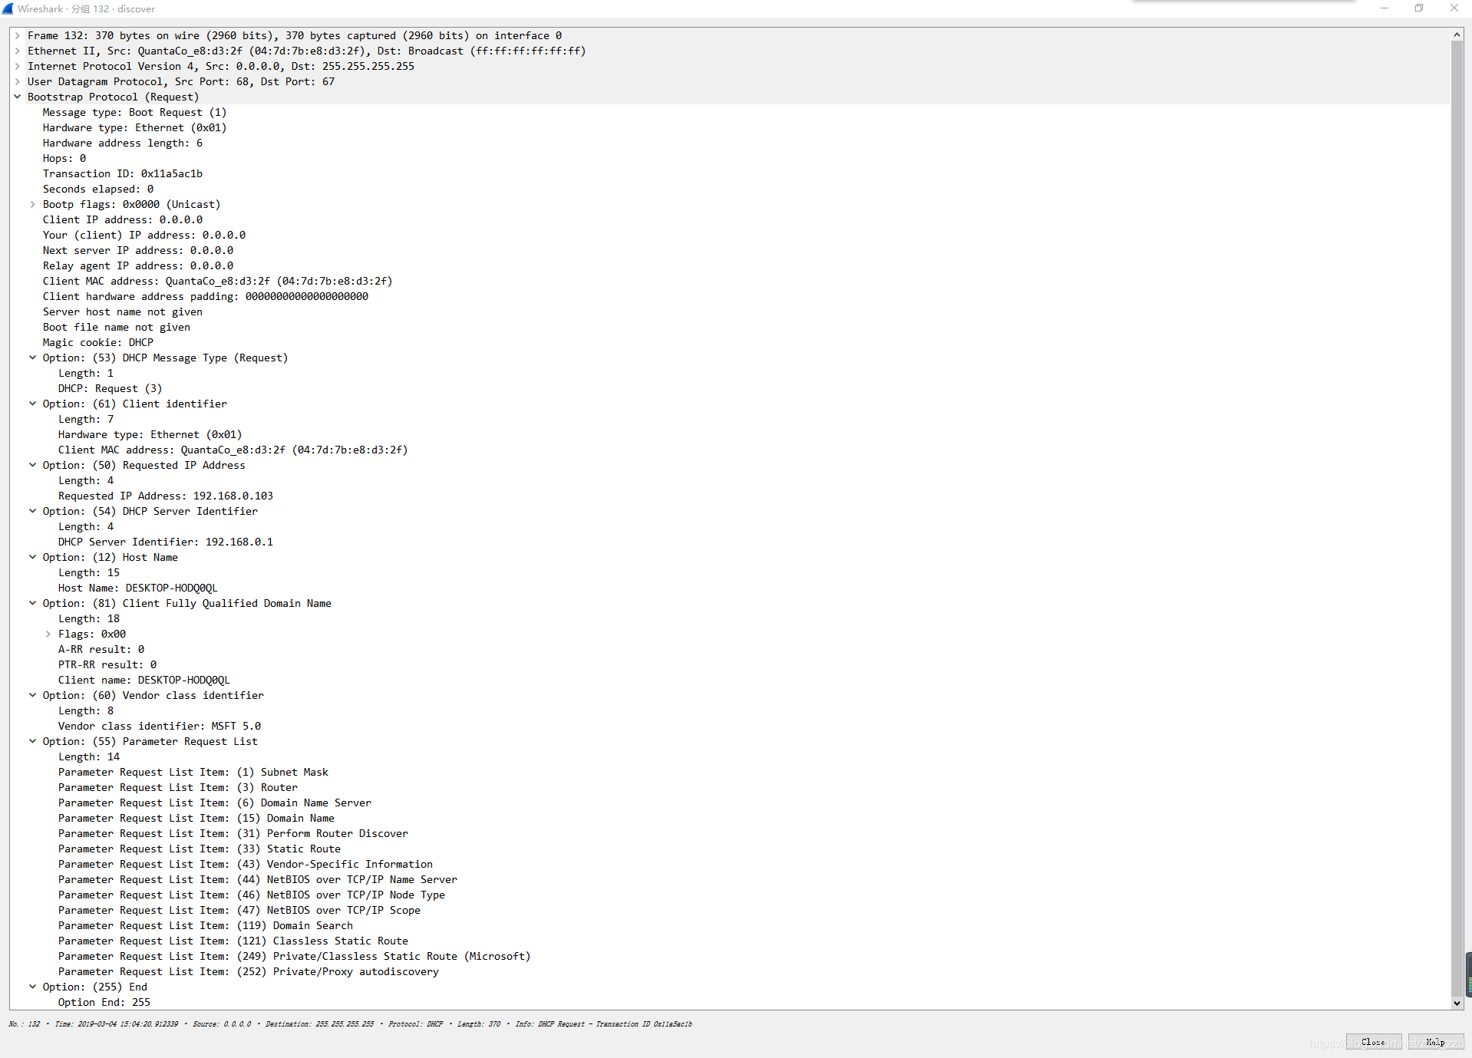Click scrollbar down arrow
The width and height of the screenshot is (1472, 1058).
(1457, 1003)
